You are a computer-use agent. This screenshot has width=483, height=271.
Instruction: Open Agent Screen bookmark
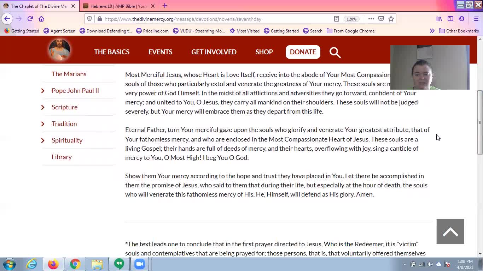pos(59,31)
